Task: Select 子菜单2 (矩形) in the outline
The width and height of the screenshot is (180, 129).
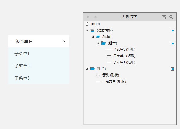Action: (x=124, y=56)
